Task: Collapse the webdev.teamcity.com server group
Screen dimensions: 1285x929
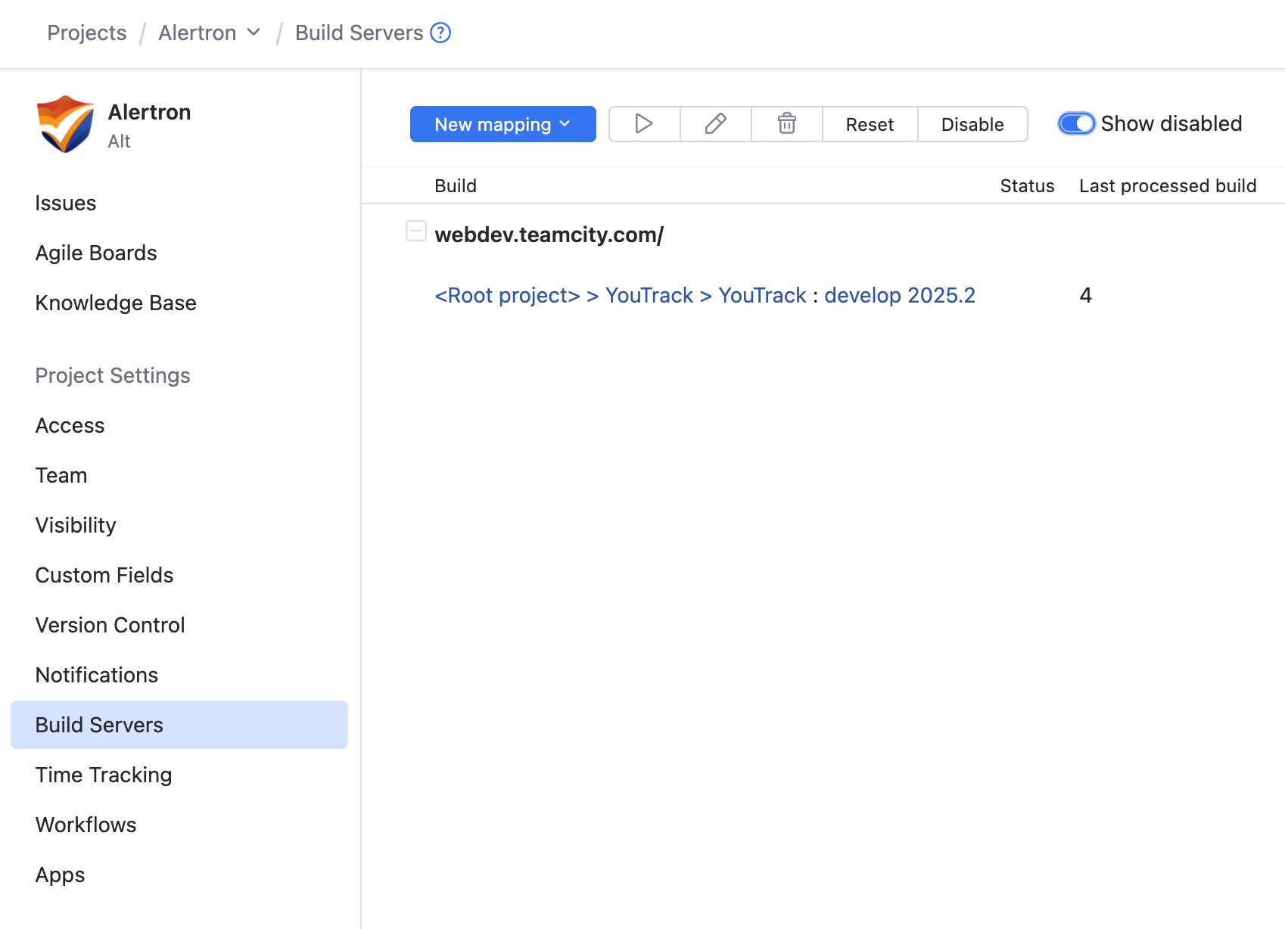Action: point(416,231)
